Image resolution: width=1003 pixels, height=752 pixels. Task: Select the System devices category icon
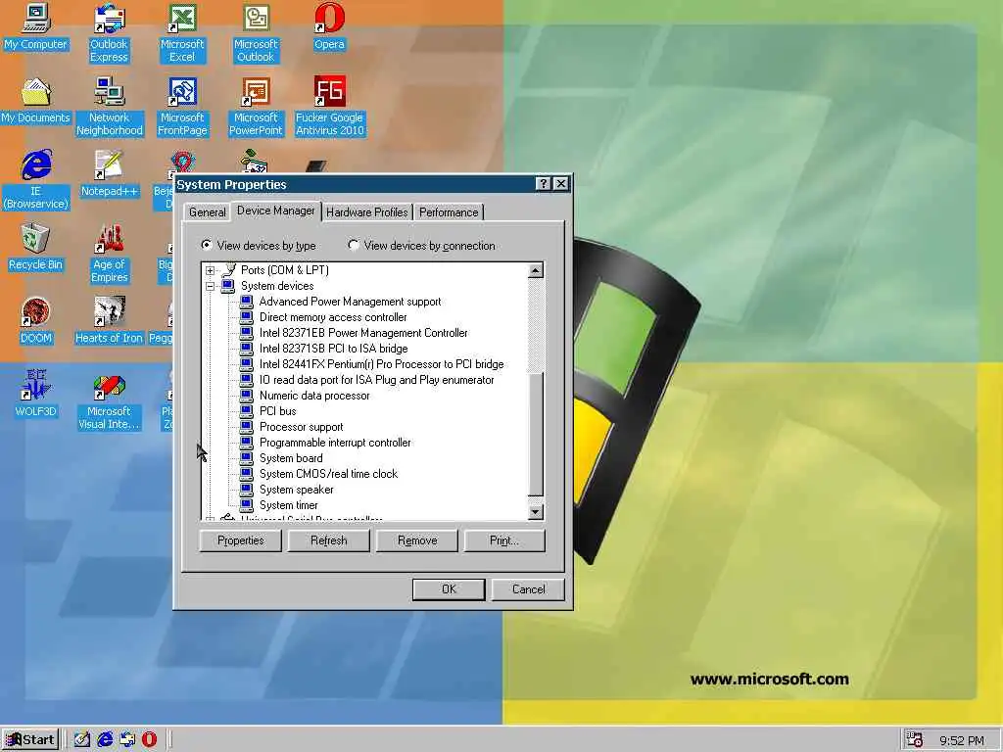(x=227, y=286)
